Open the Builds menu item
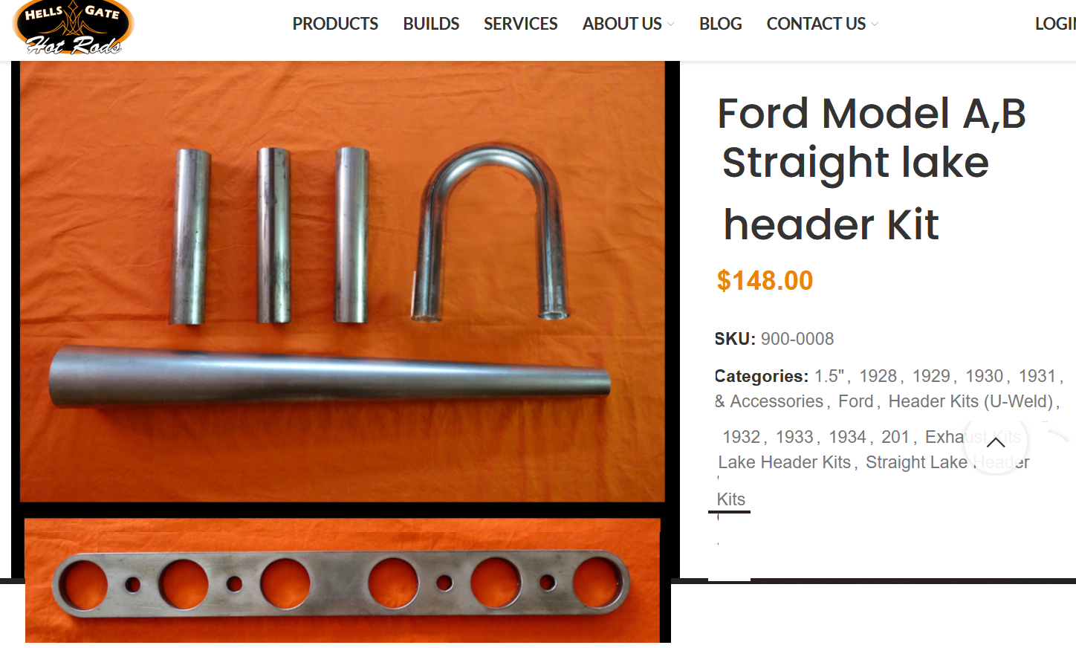The image size is (1076, 648). tap(431, 24)
